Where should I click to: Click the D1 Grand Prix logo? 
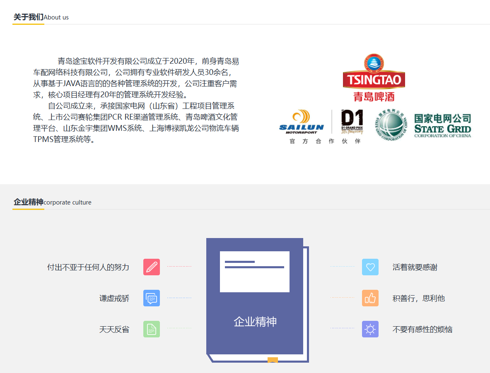pos(352,122)
